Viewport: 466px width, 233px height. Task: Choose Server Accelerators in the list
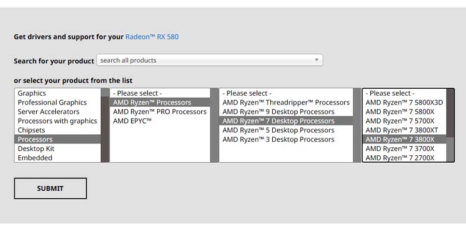58,112
